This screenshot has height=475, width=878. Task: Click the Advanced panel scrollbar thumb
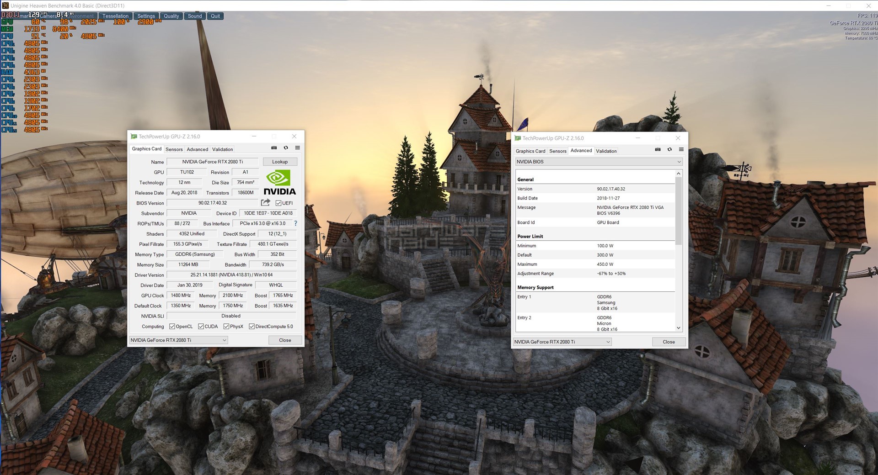pos(679,211)
